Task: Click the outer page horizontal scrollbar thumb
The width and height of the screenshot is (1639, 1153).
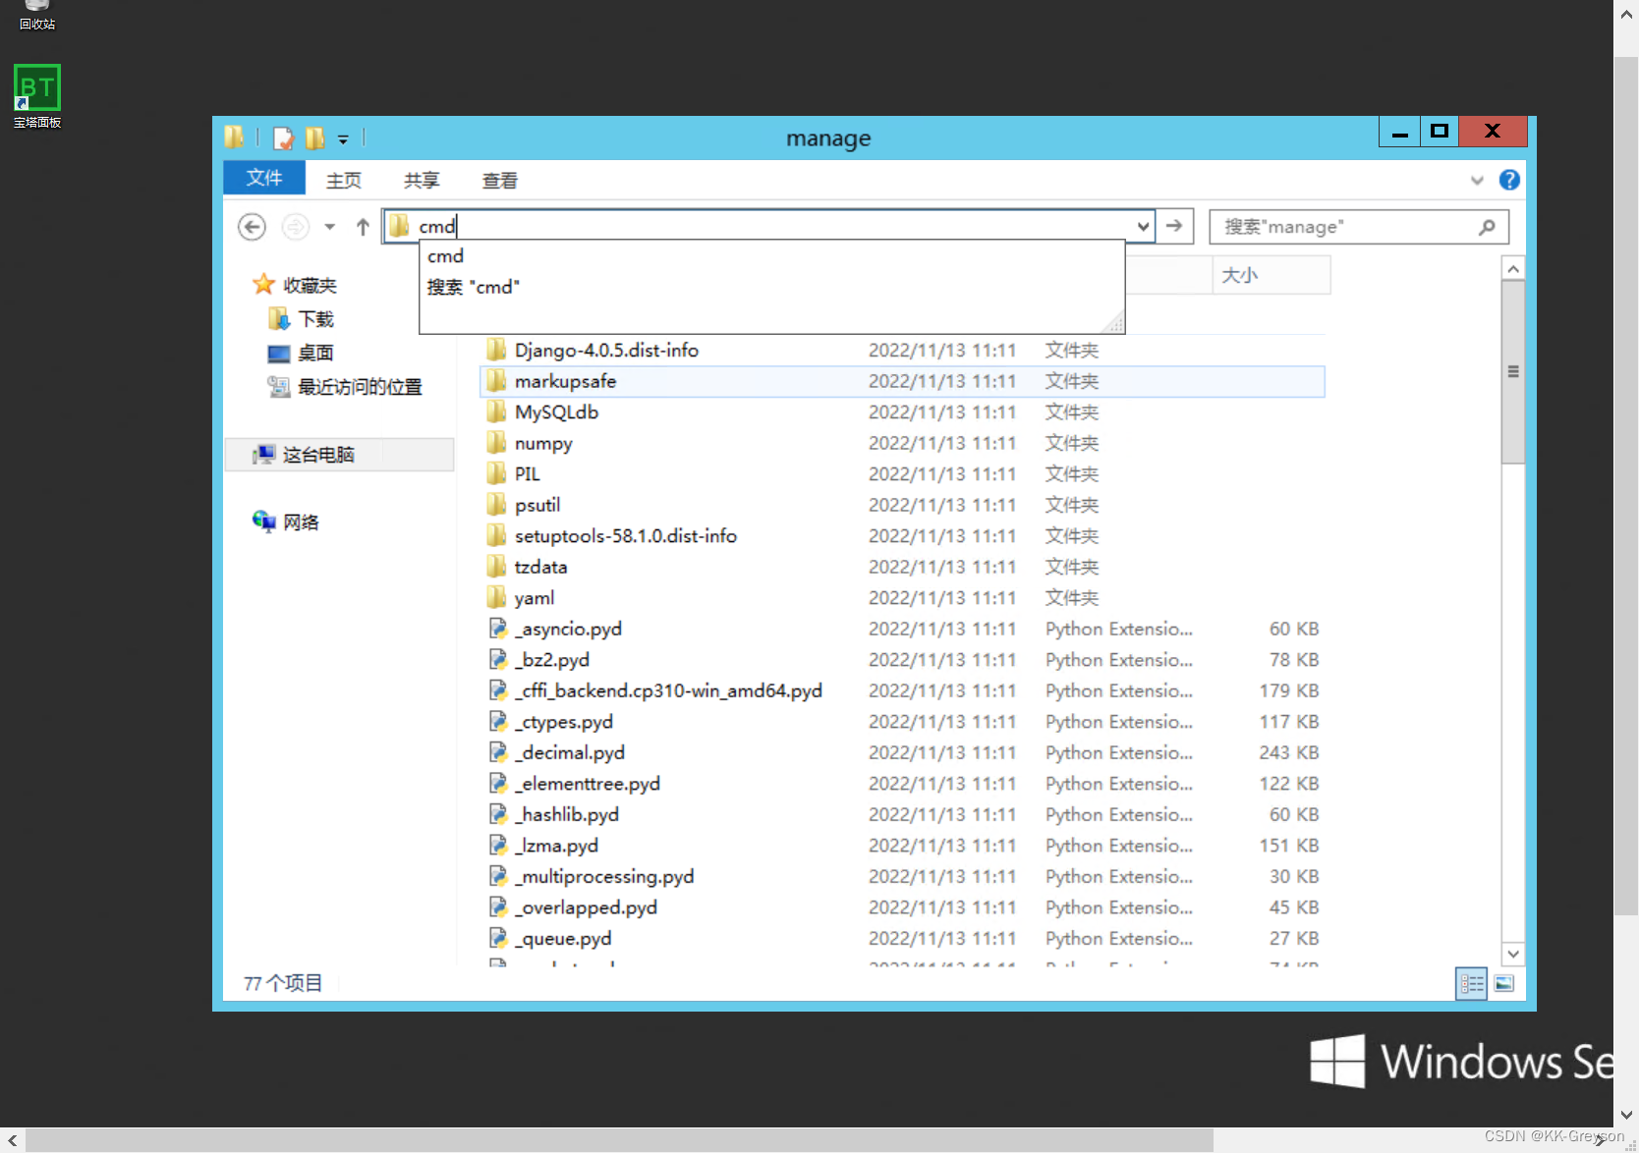Action: [x=619, y=1140]
